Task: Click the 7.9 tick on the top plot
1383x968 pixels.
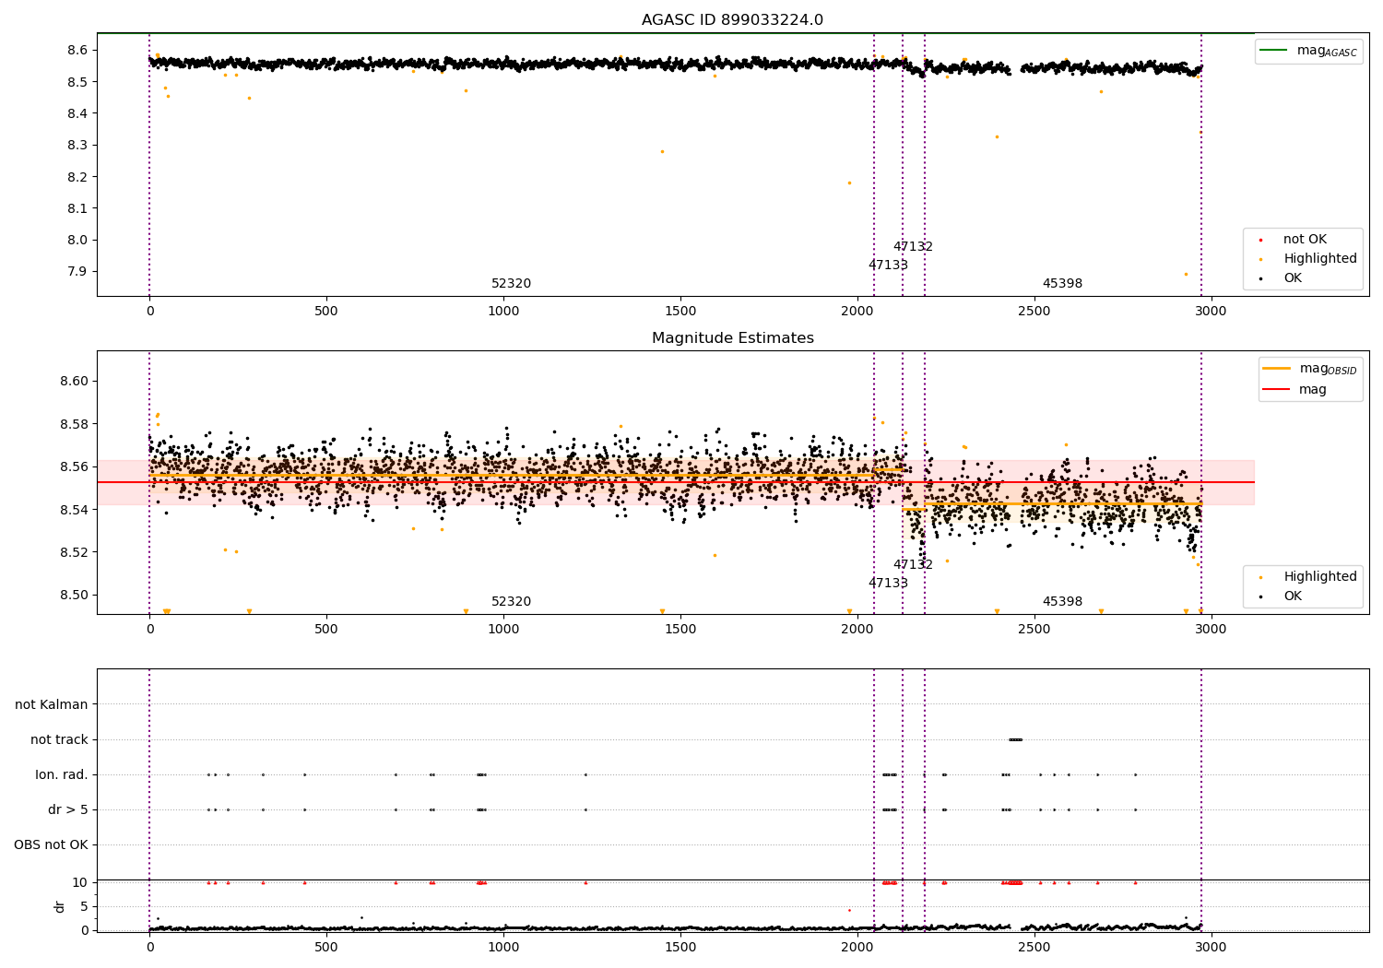Action: coord(76,272)
